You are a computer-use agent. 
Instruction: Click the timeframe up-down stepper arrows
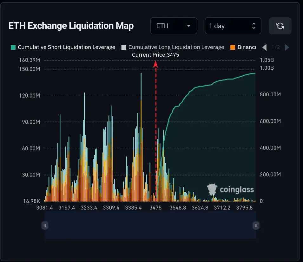254,26
